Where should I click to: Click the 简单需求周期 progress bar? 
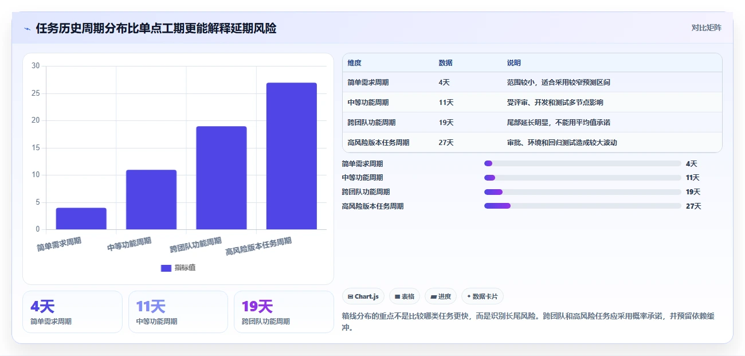(x=583, y=163)
